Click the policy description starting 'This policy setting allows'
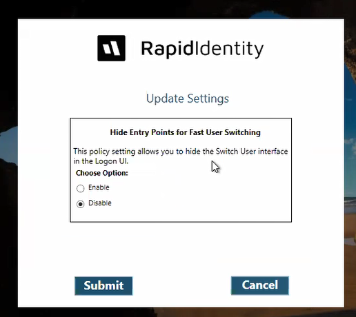The image size is (356, 317). pos(181,156)
